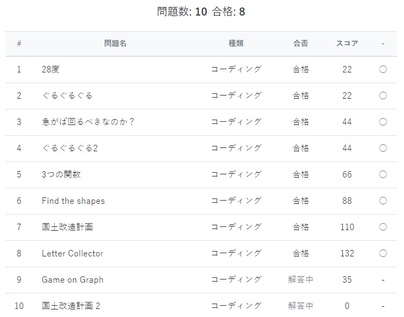Click the circle icon in the 国土改造計画 row

click(383, 227)
